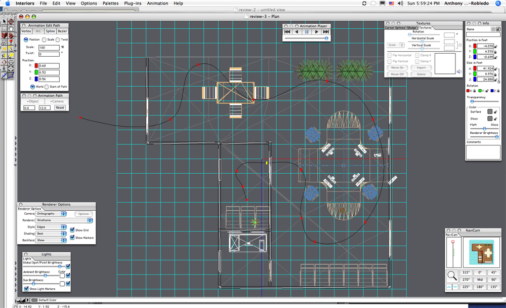Switch to the Bezier tab
This screenshot has width=506, height=308.
click(x=62, y=31)
